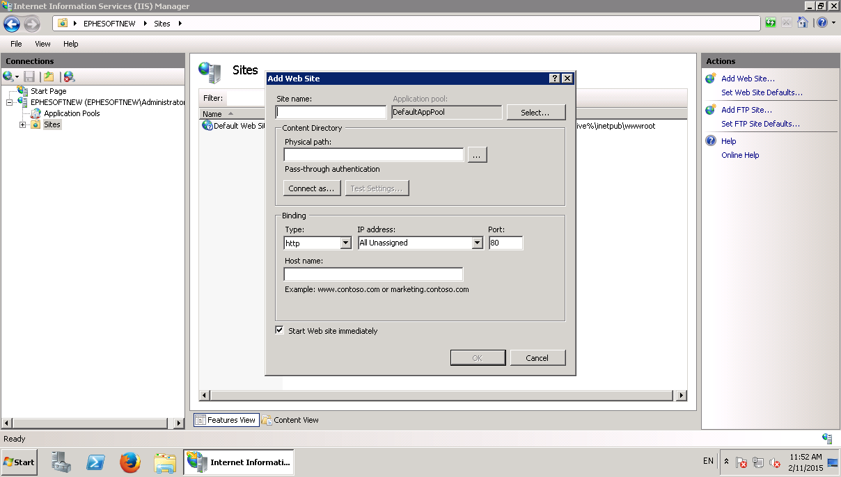Click the Connect as... button
The width and height of the screenshot is (841, 477).
(312, 188)
